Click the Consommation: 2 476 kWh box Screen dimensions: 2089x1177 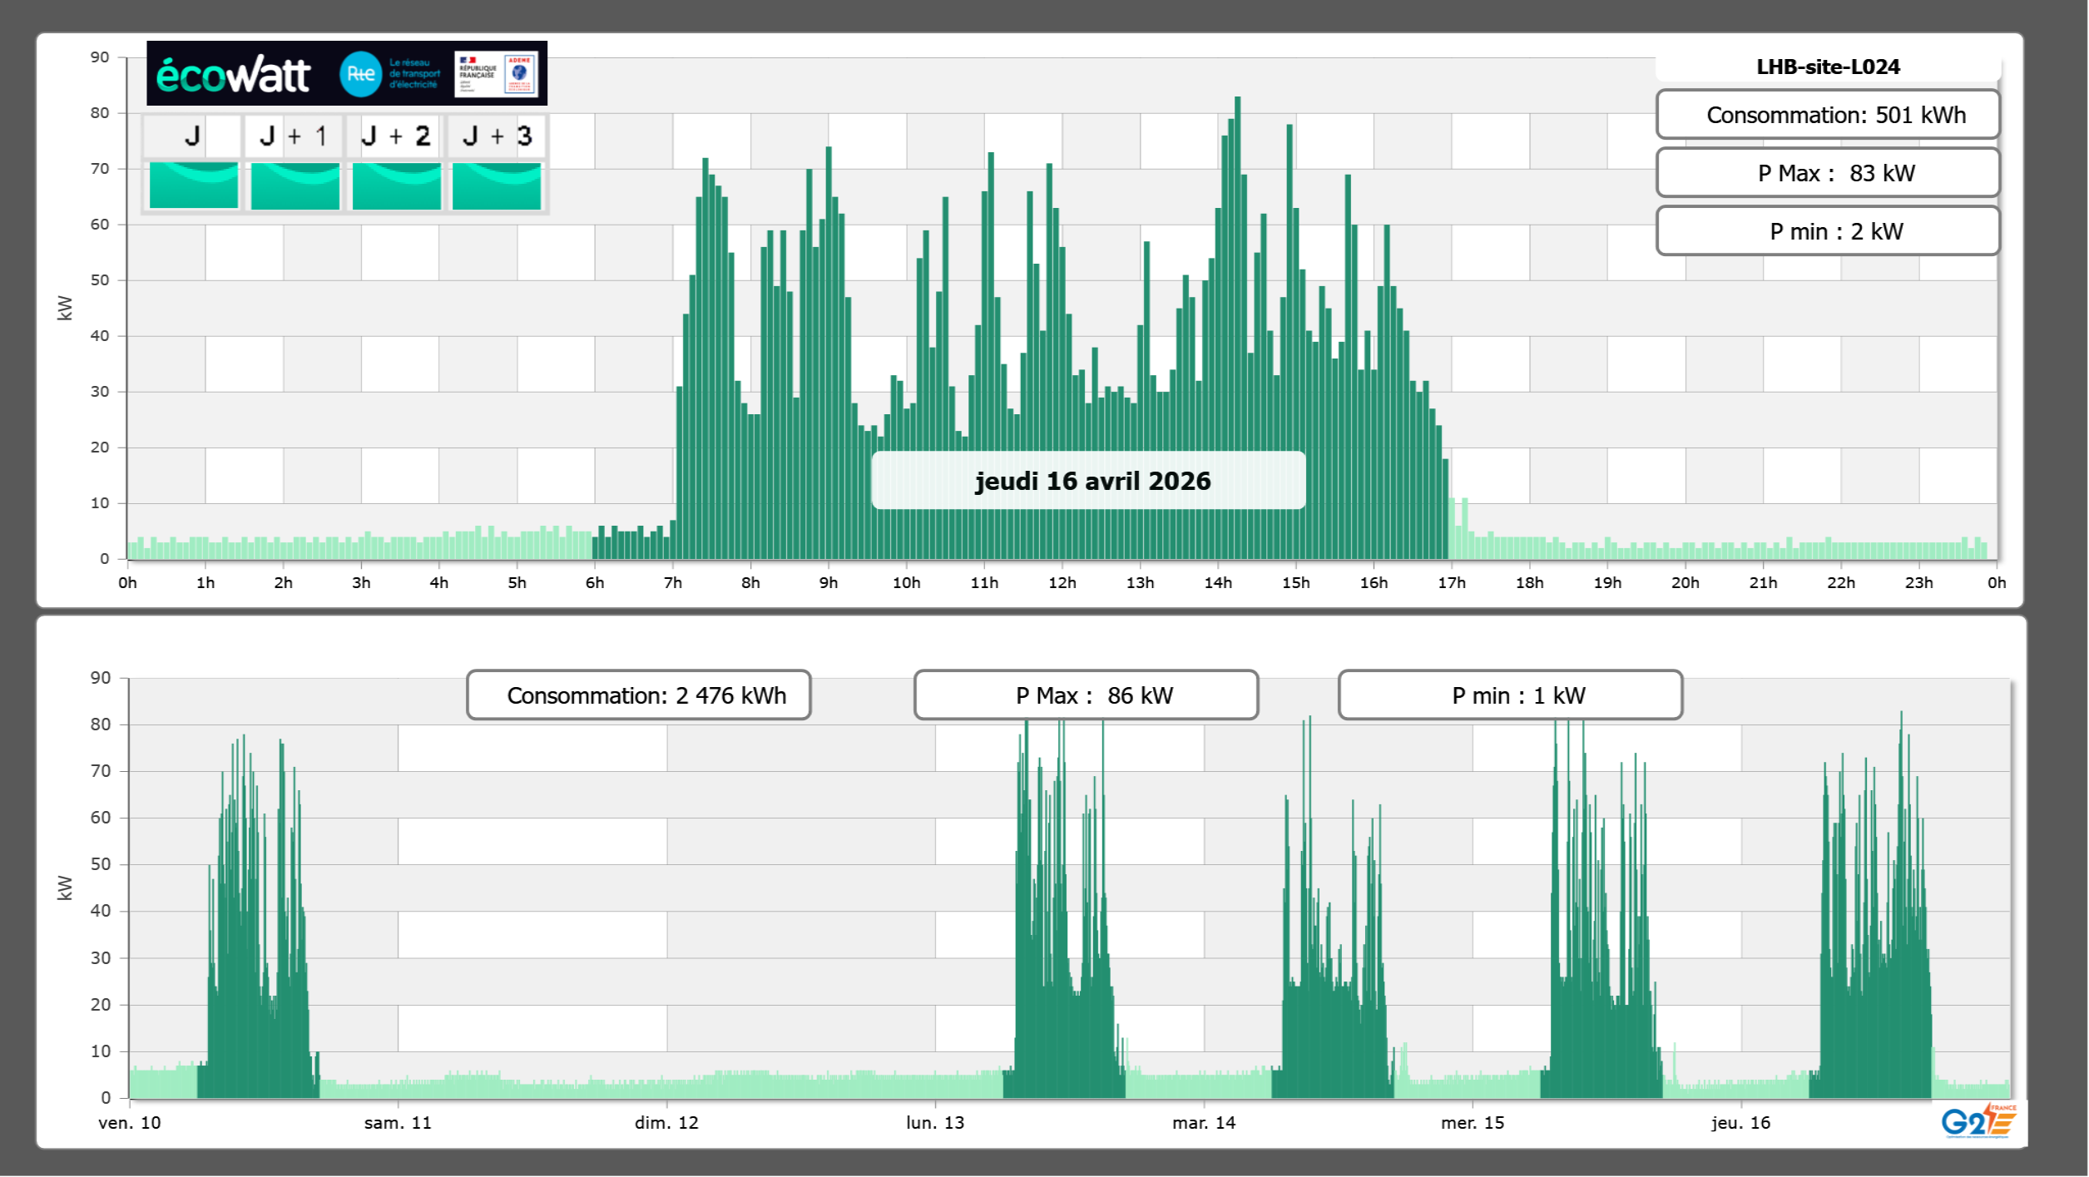pos(639,695)
